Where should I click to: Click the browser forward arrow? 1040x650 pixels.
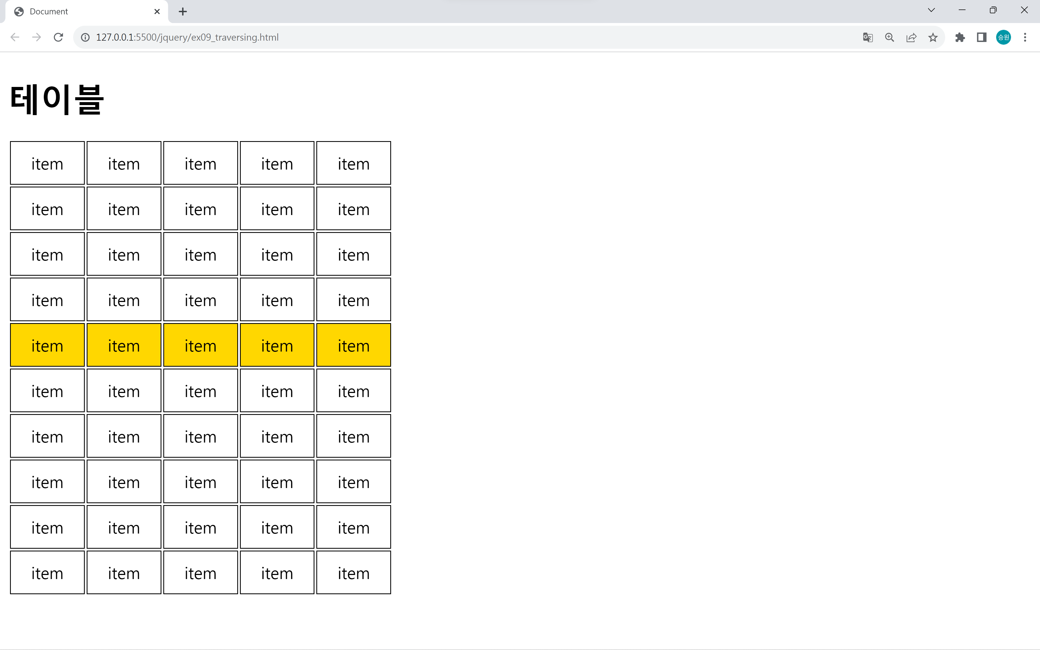(37, 37)
